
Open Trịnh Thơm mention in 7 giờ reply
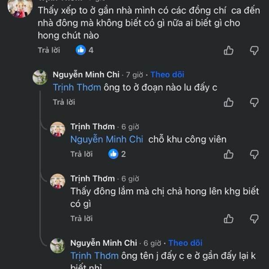click(x=77, y=87)
